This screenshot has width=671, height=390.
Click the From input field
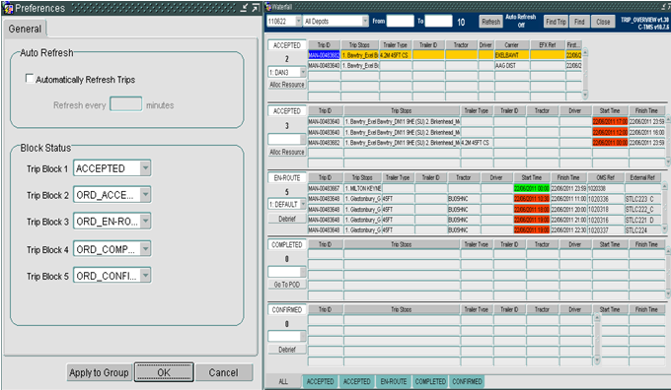click(x=400, y=21)
